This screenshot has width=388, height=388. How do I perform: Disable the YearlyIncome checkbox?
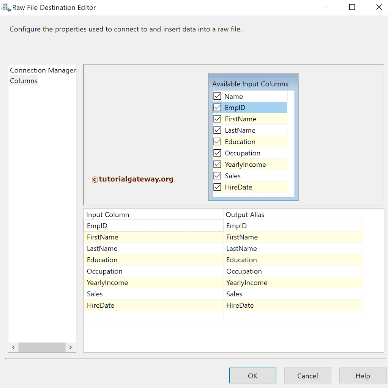pyautogui.click(x=217, y=164)
